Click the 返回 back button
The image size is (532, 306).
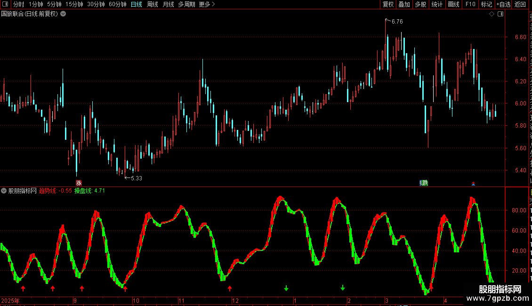click(520, 4)
